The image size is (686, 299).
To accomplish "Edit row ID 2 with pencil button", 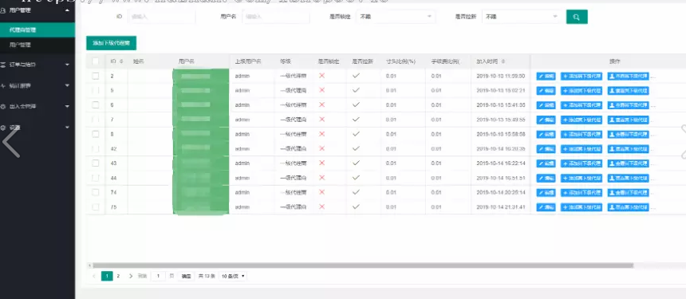I will 546,76.
